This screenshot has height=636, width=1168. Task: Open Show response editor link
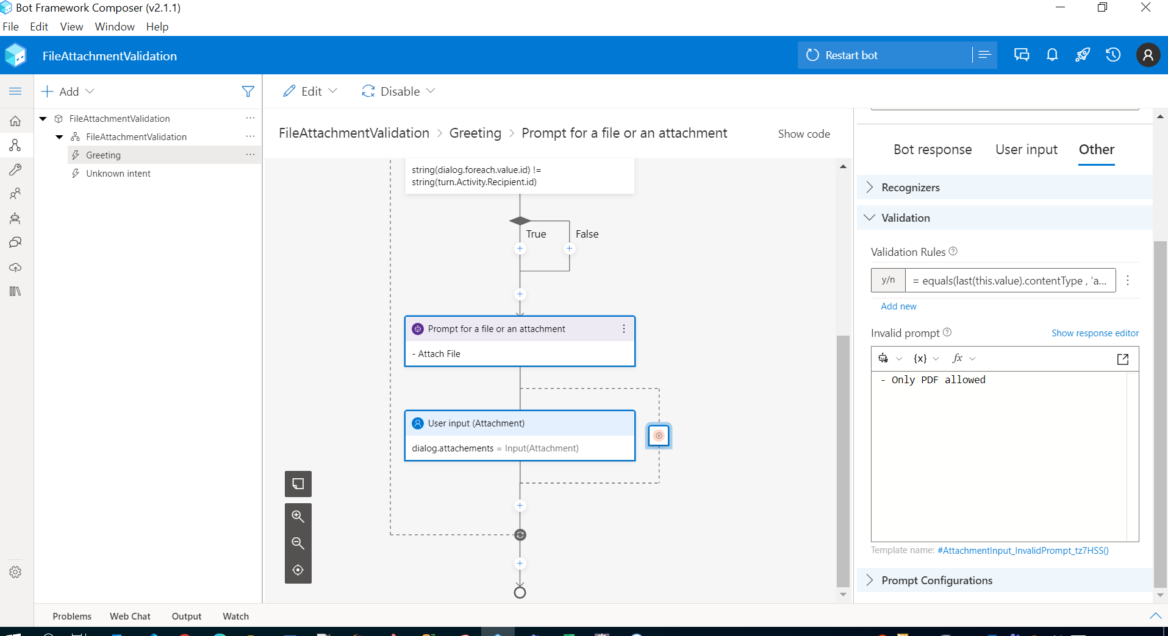[1094, 333]
